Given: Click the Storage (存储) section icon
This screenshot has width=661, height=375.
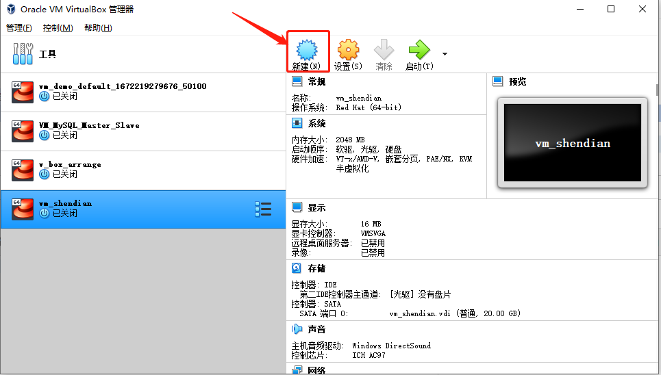Looking at the screenshot, I should click(297, 268).
